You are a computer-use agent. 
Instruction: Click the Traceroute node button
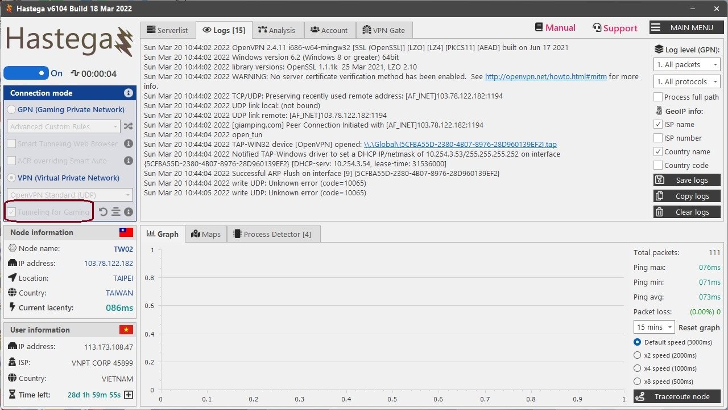(677, 396)
